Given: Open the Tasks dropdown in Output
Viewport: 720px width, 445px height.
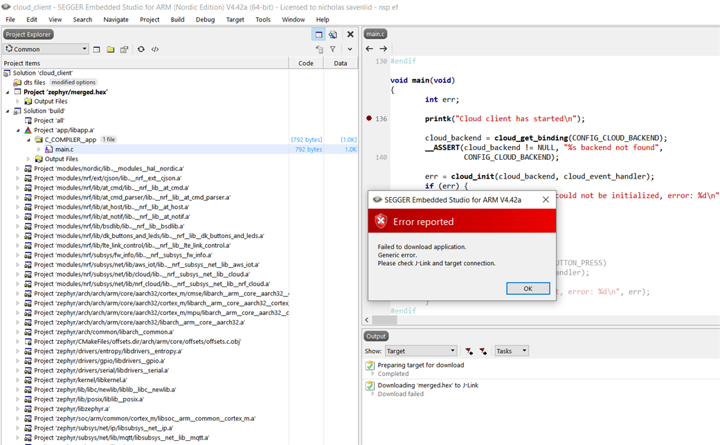Looking at the screenshot, I should [512, 351].
